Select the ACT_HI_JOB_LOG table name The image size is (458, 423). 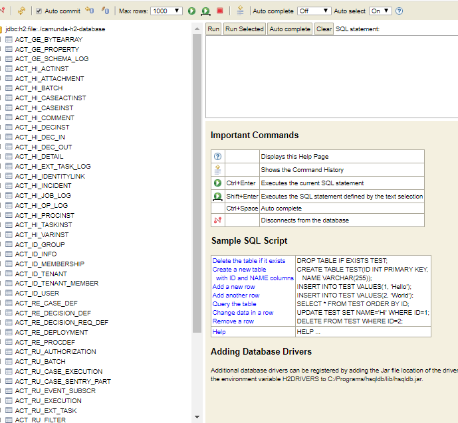coord(43,195)
